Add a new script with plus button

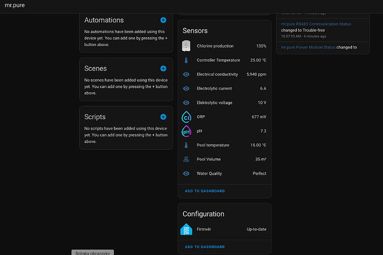coord(163,117)
